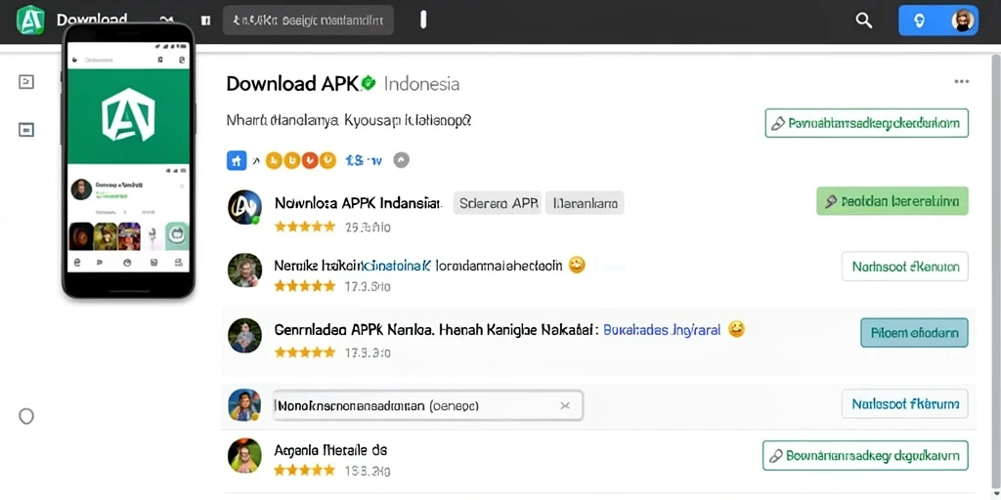
Task: Click the top bar search text box
Action: click(308, 21)
